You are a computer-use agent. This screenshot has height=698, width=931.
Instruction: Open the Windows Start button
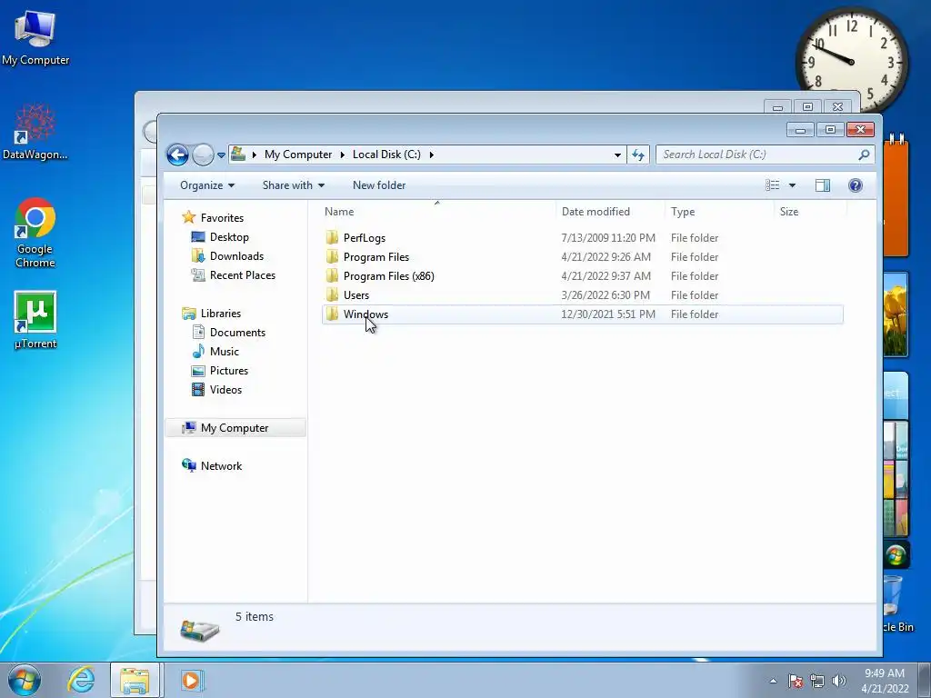(25, 680)
